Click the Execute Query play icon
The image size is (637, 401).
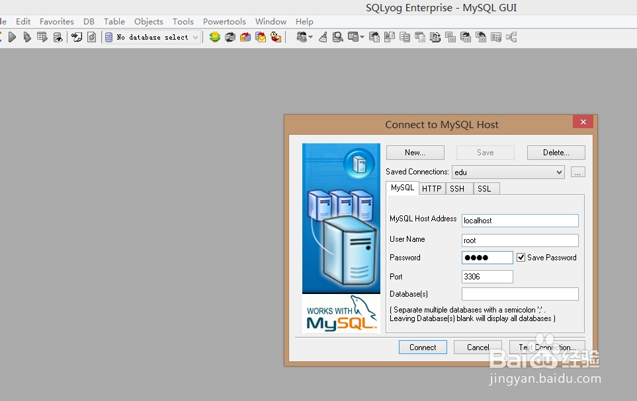12,38
